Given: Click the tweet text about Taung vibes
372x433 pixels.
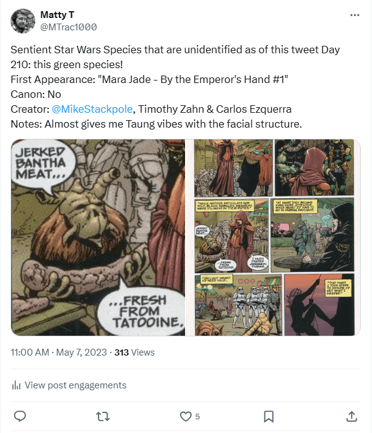Looking at the screenshot, I should click(156, 124).
